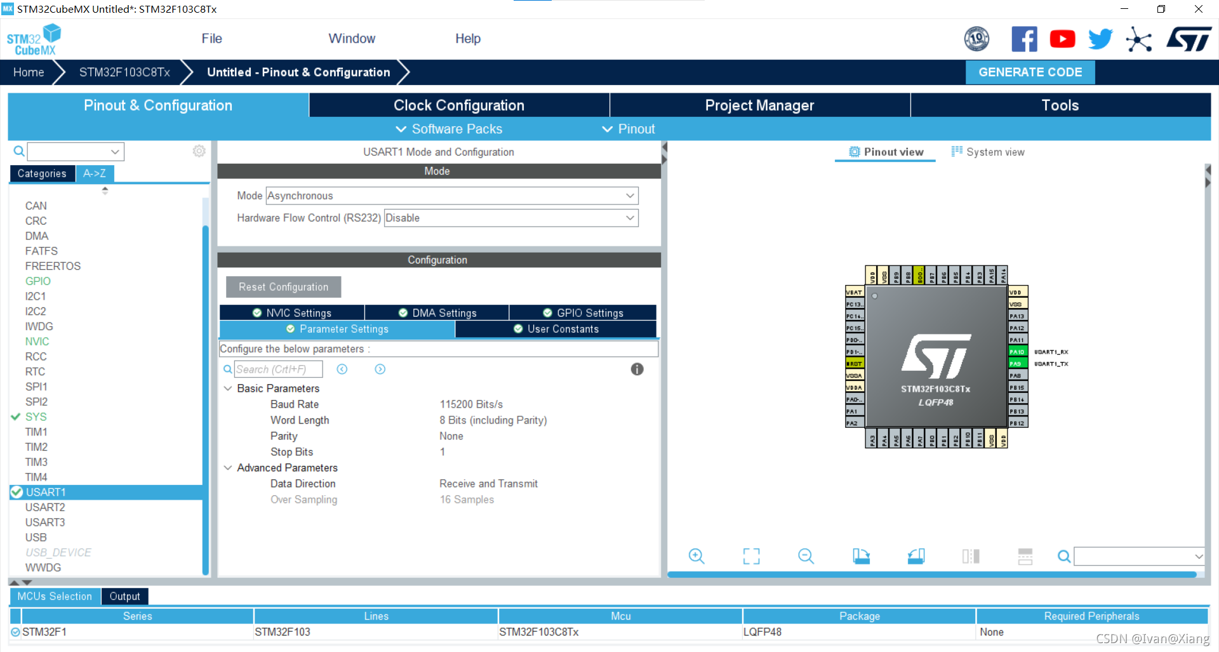Click the 10-year anniversary badge icon
Viewport: 1219px width, 652px height.
coord(976,39)
